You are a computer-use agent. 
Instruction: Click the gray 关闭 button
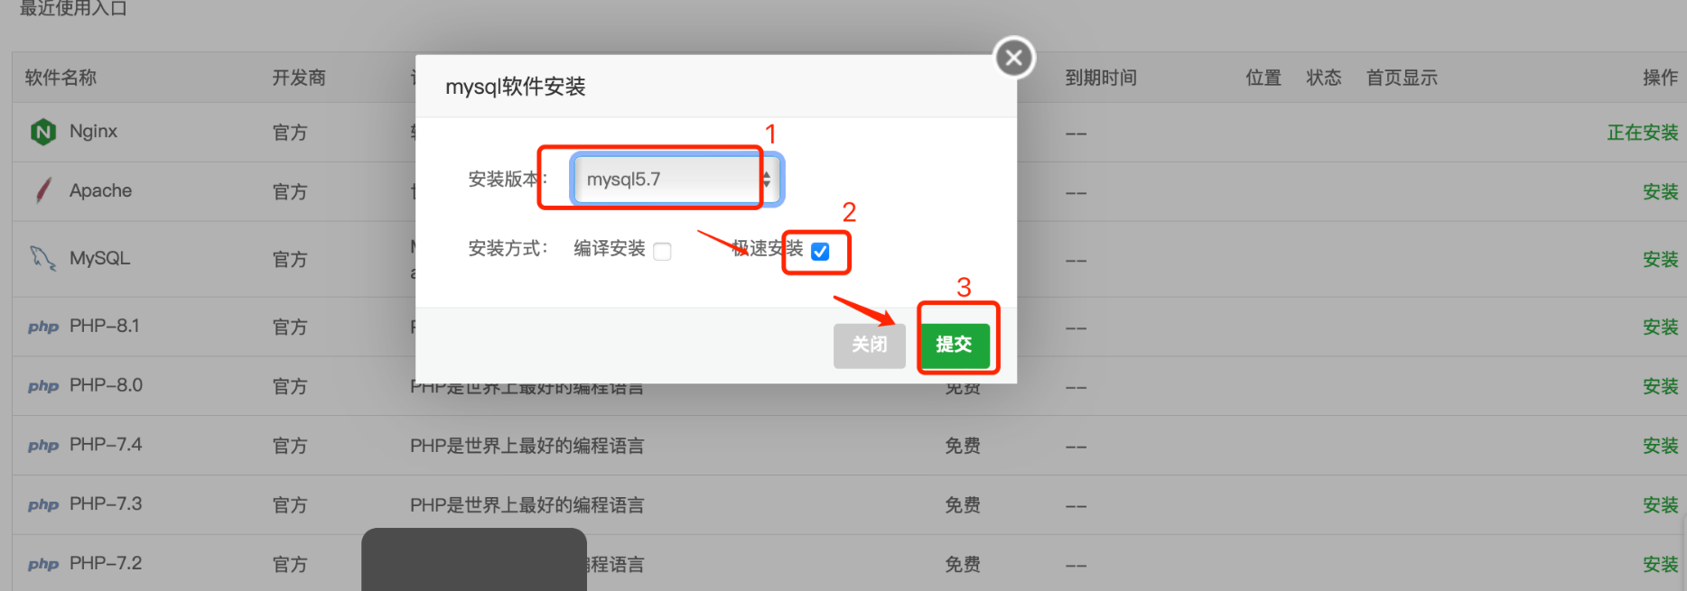pyautogui.click(x=869, y=346)
